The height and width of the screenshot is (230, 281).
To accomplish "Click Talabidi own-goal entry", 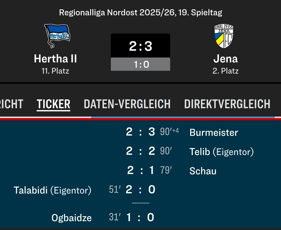I will pos(52,190).
